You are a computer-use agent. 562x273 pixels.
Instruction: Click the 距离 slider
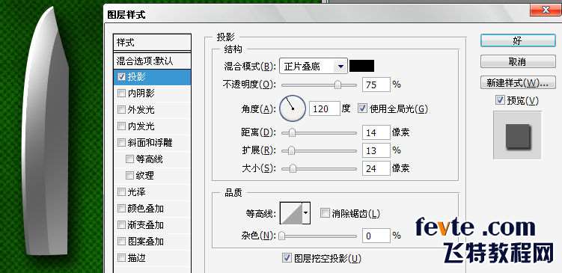(x=319, y=133)
